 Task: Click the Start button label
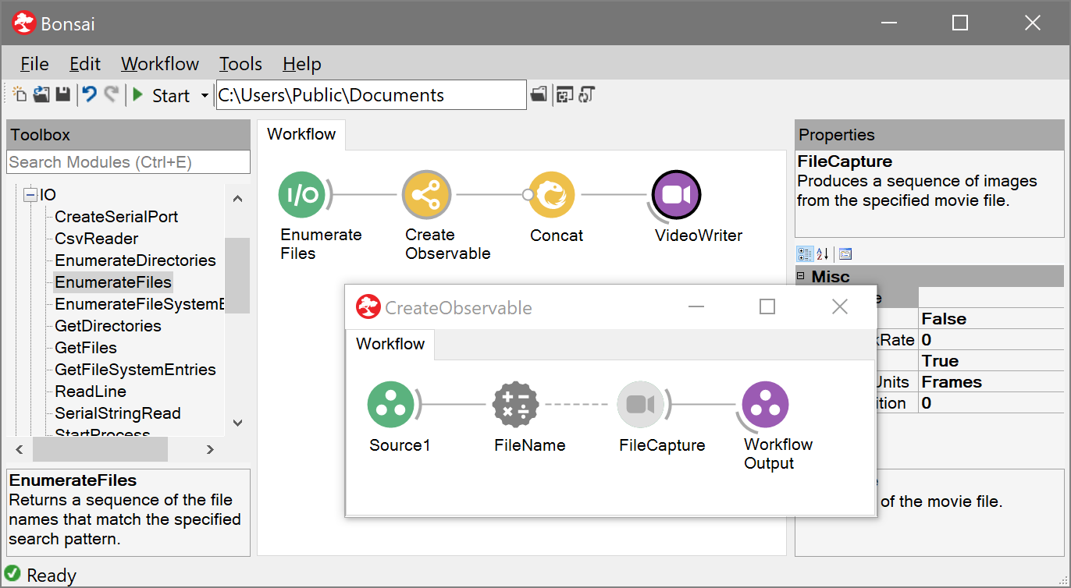171,95
